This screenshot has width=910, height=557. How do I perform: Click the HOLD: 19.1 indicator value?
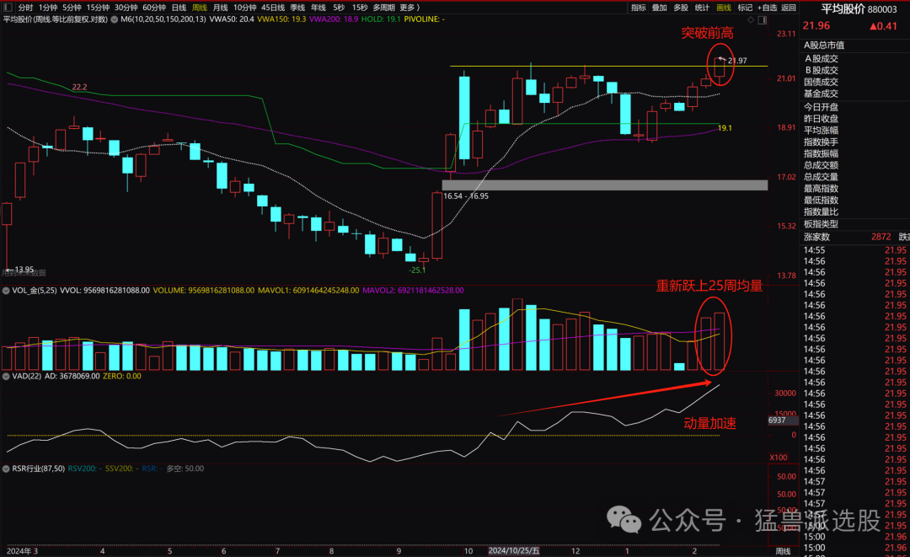(x=381, y=19)
